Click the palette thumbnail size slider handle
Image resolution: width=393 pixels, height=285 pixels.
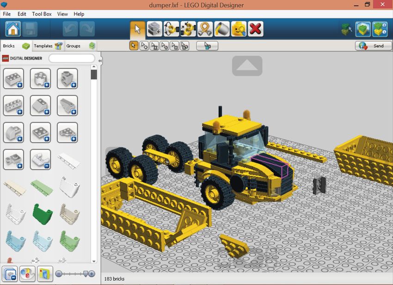(86, 274)
